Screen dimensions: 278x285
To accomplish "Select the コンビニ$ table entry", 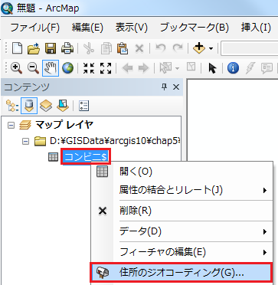I will (x=86, y=156).
